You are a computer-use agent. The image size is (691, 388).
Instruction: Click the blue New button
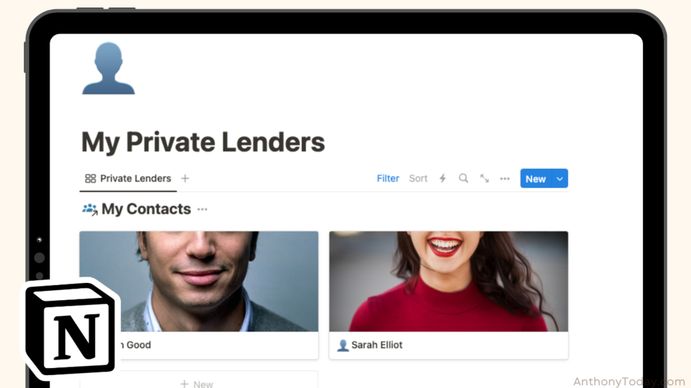(x=536, y=179)
